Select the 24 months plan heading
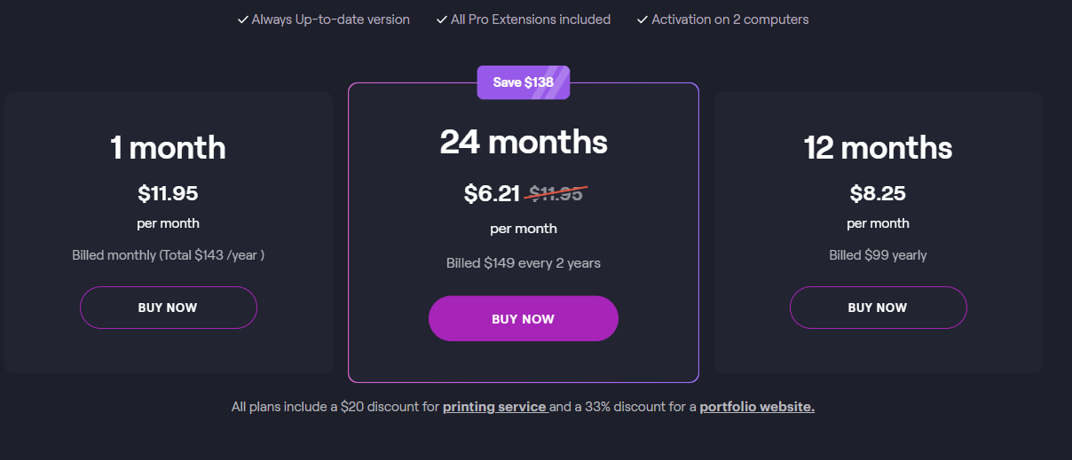The image size is (1072, 460). click(x=524, y=142)
